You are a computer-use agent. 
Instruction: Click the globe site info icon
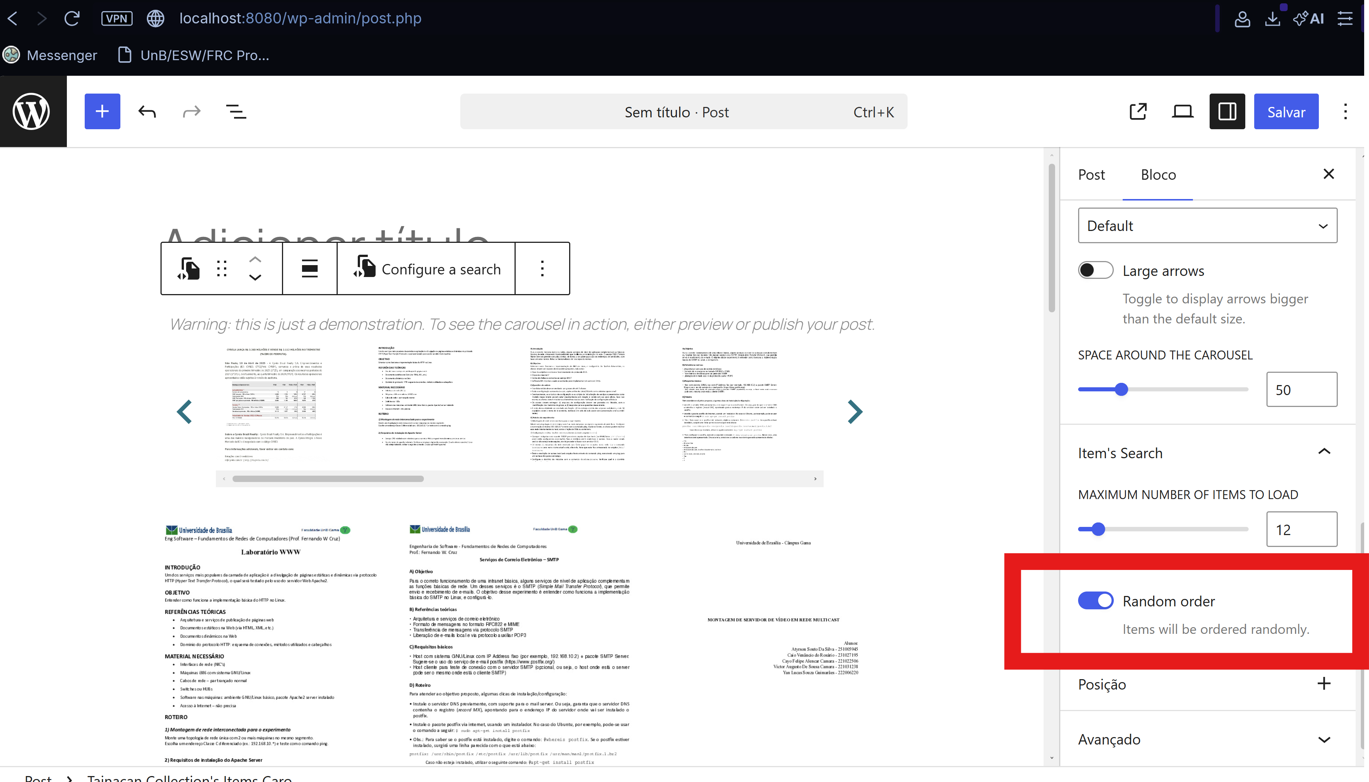pyautogui.click(x=155, y=18)
